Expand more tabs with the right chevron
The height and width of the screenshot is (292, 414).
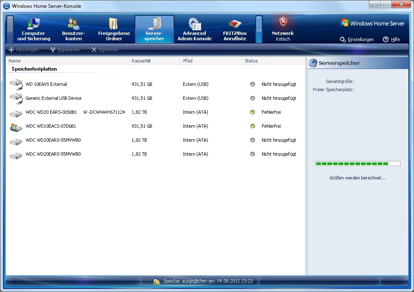click(x=259, y=30)
